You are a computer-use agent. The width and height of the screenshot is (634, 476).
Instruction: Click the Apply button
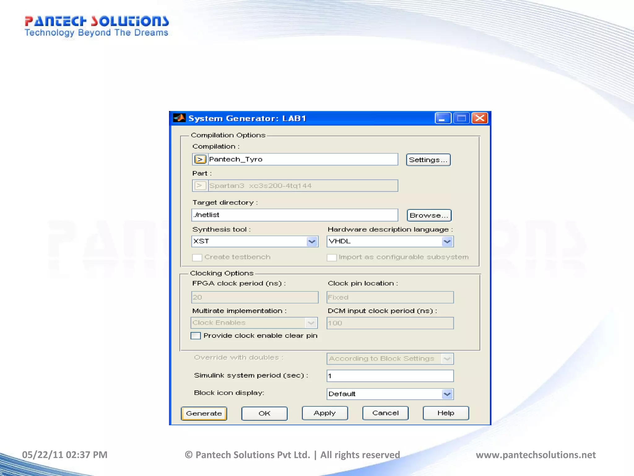click(x=325, y=413)
